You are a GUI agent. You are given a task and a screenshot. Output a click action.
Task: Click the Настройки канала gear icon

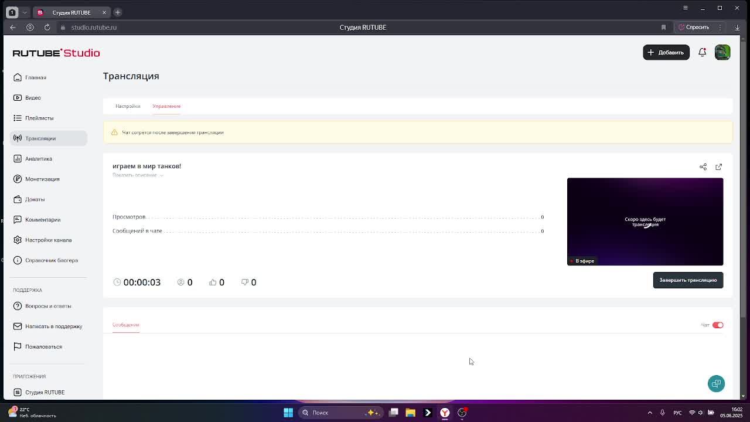pyautogui.click(x=18, y=240)
